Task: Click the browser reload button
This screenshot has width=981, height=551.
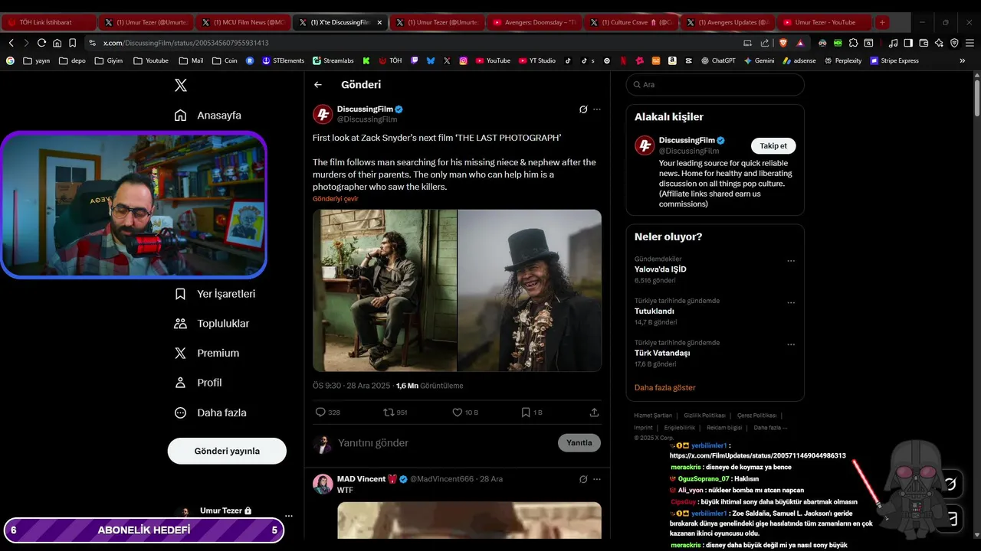Action: pos(41,43)
